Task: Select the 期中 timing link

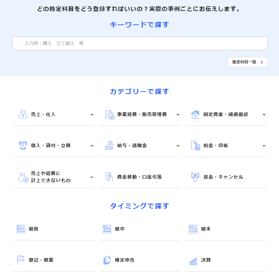Action: [x=140, y=229]
